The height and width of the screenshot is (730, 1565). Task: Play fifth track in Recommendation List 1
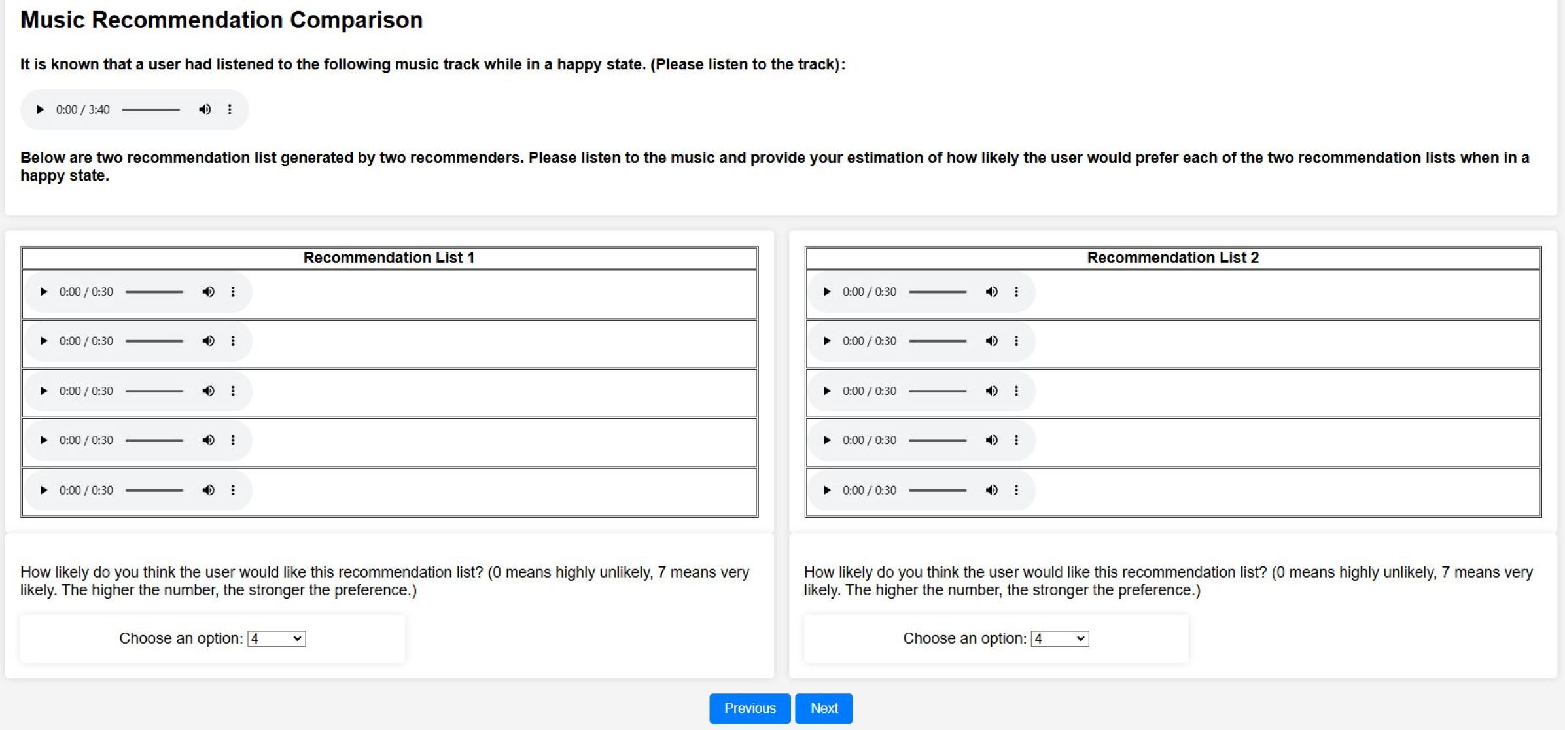[x=43, y=490]
